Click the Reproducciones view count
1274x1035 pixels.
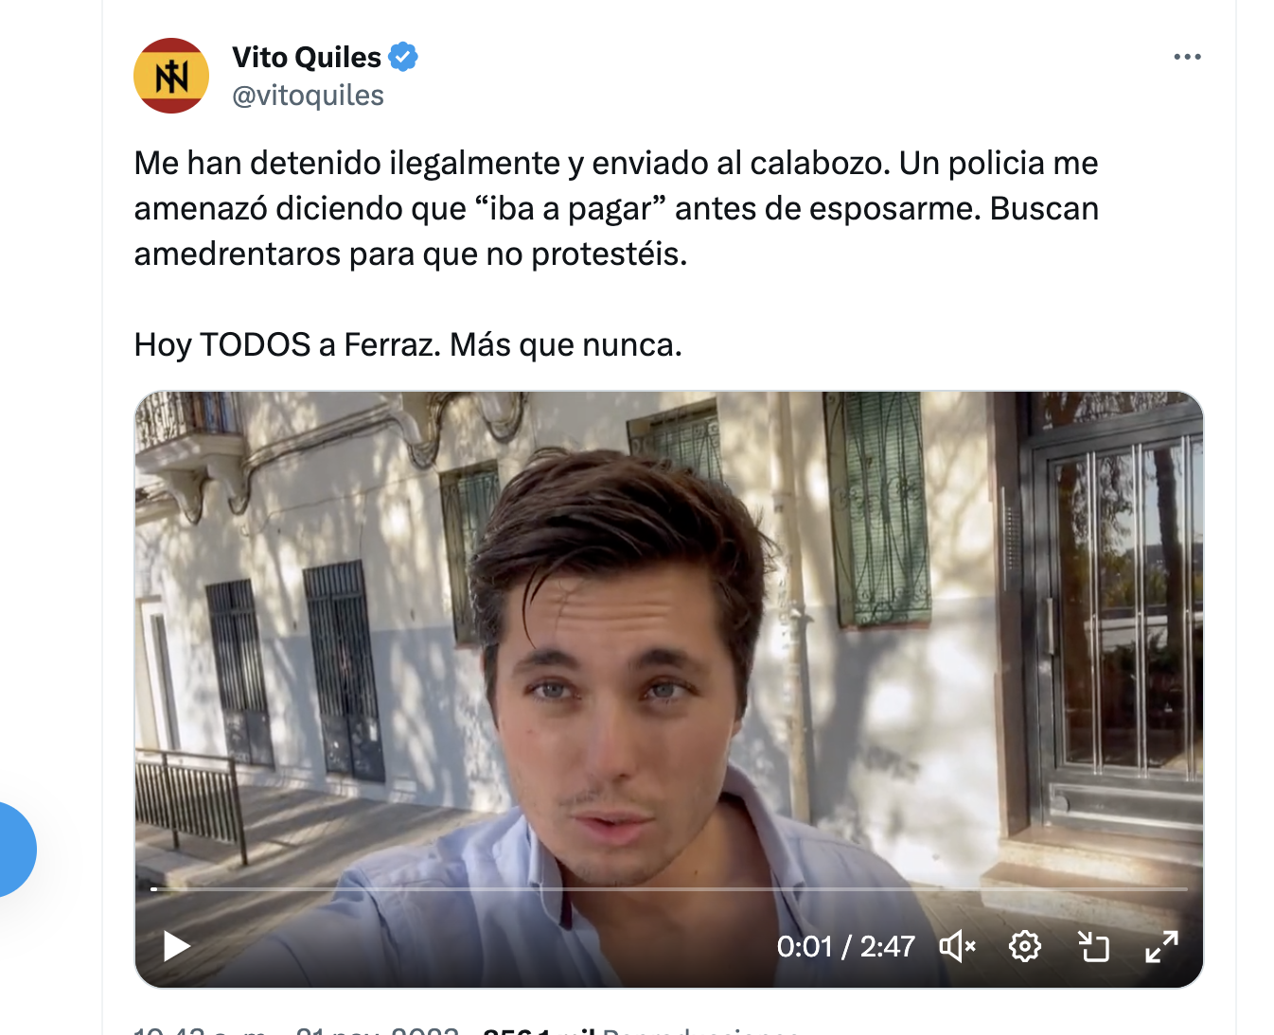[641, 1029]
